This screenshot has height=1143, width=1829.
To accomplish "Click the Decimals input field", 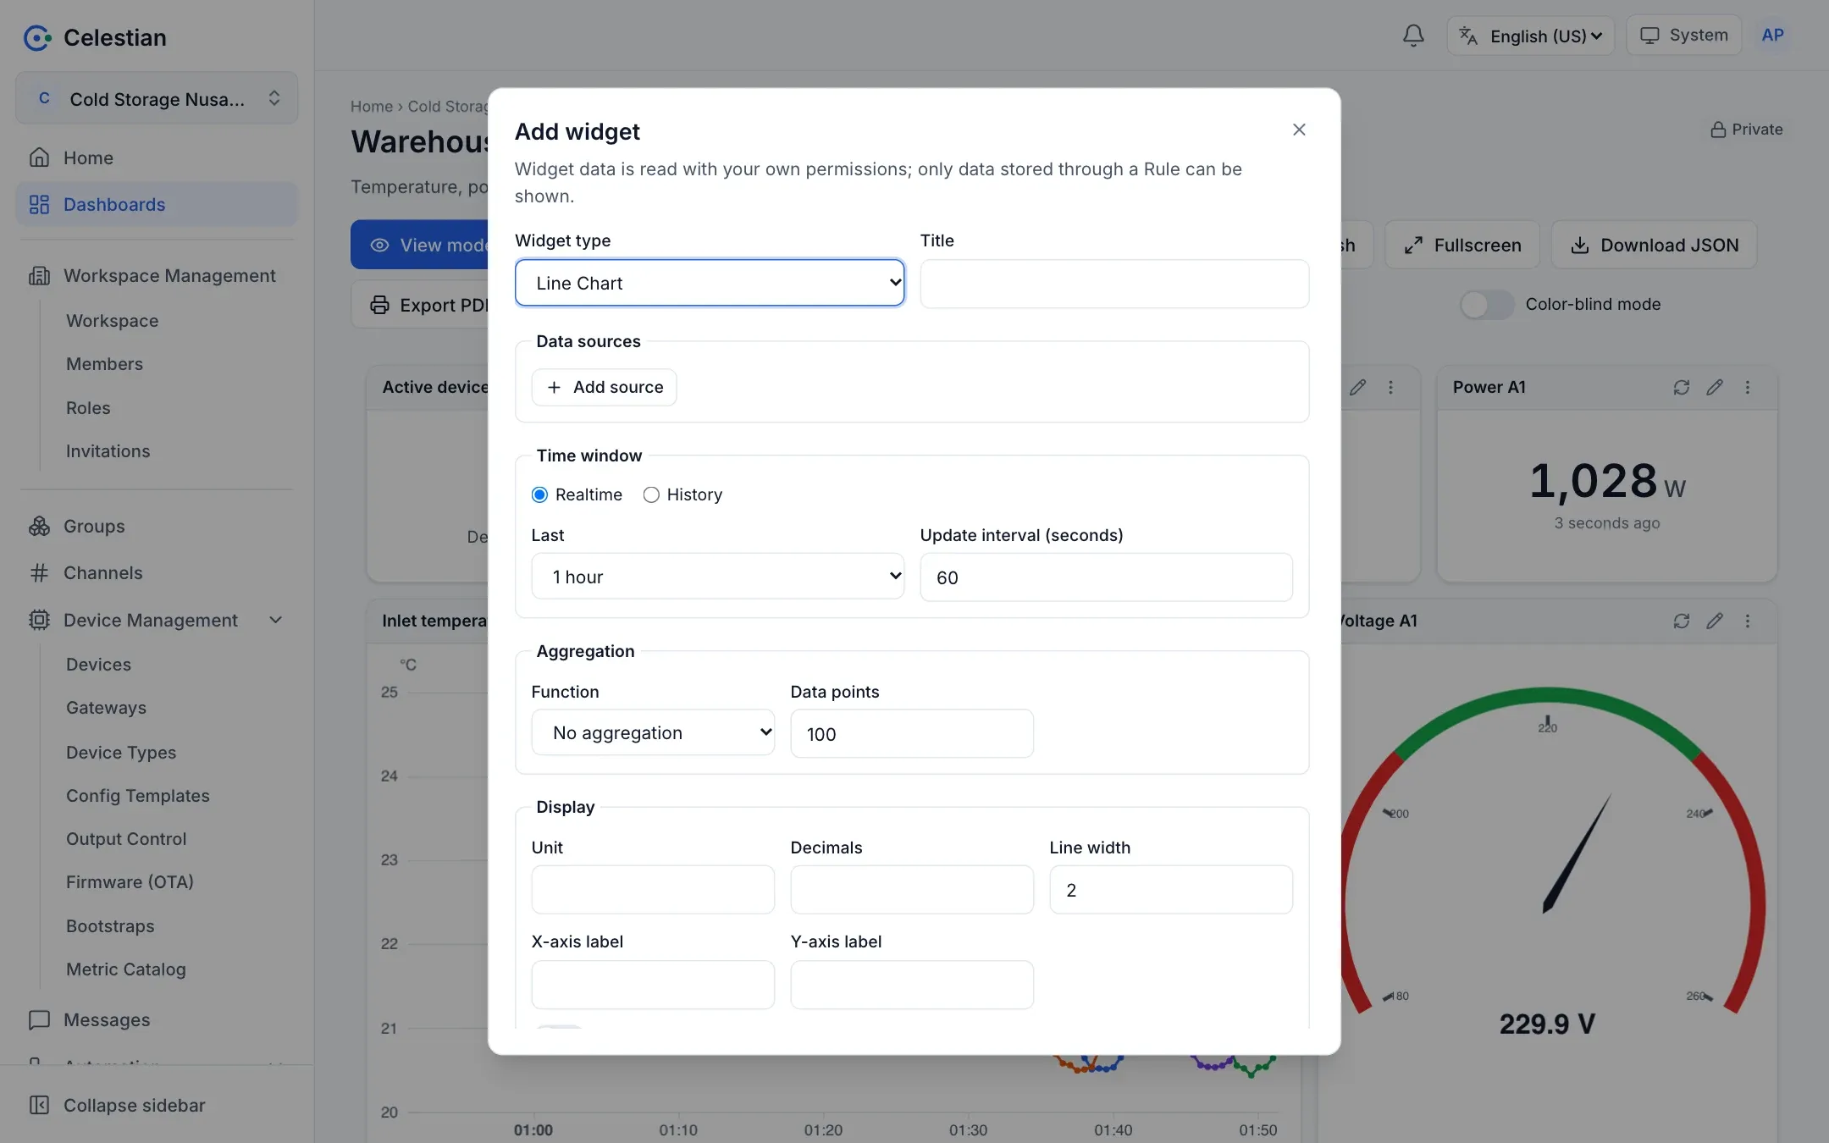I will point(912,889).
